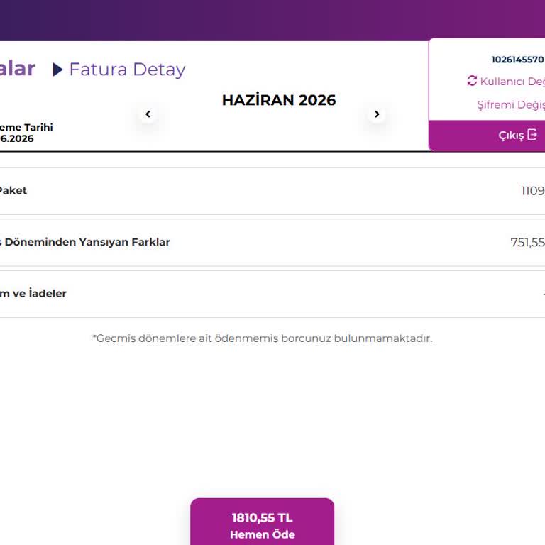
Task: Click the Çıkış logout button
Action: point(487,136)
